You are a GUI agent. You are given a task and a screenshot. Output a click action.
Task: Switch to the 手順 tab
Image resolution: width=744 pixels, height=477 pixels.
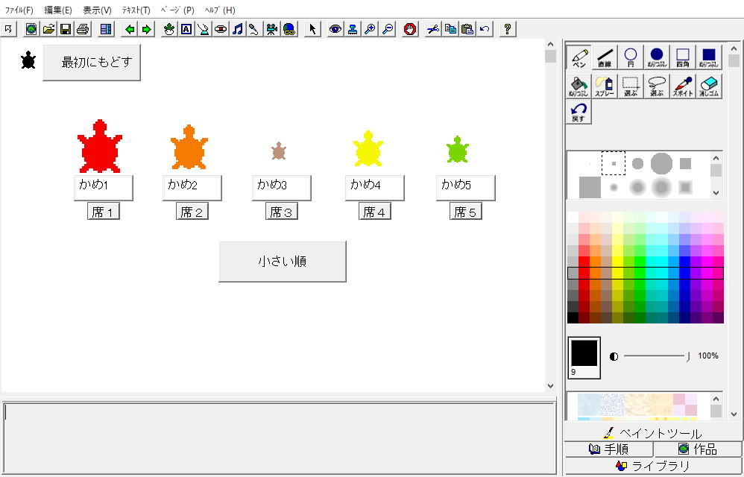pyautogui.click(x=608, y=449)
